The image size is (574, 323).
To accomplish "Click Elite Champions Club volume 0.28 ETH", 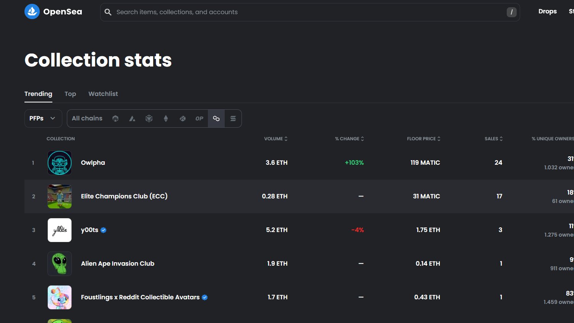I will click(275, 196).
